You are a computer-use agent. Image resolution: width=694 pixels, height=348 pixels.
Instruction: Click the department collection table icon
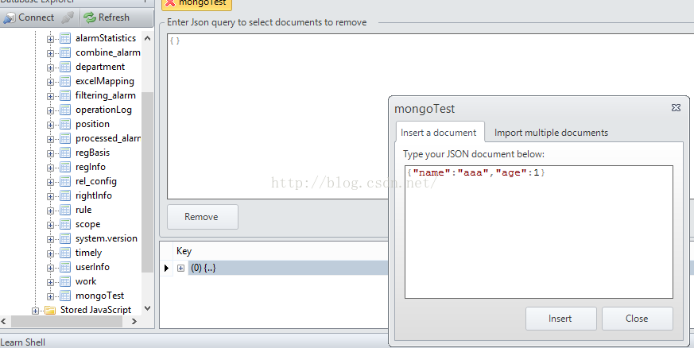click(65, 67)
